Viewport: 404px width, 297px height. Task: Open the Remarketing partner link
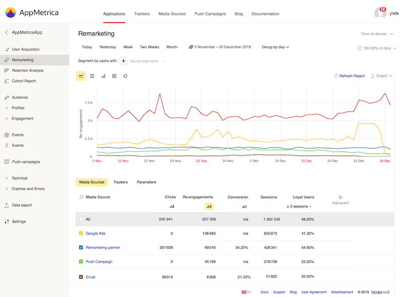coord(103,247)
